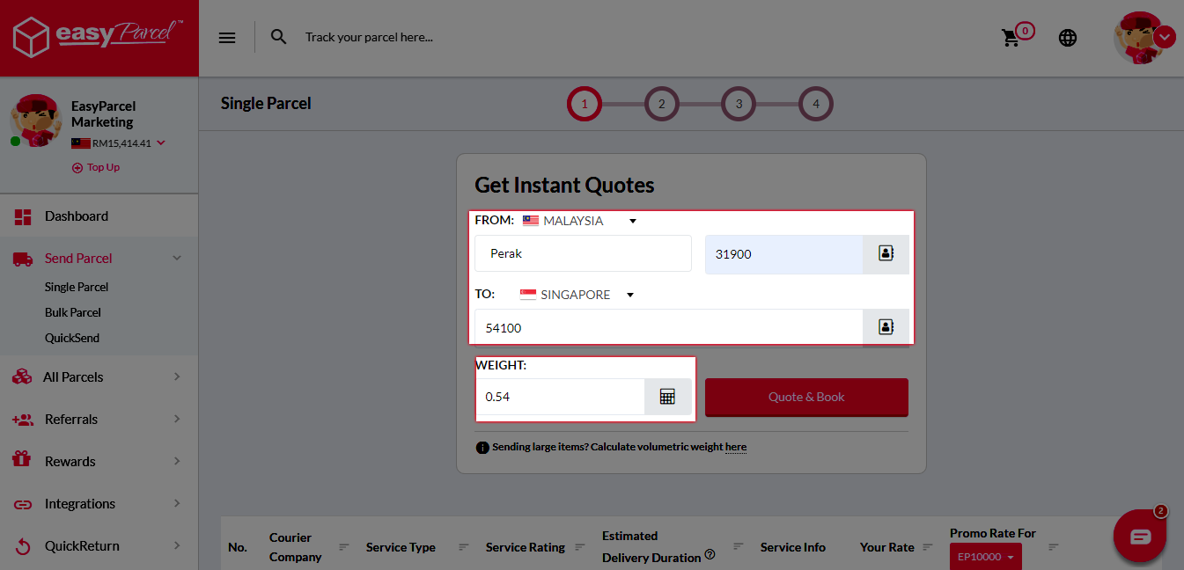Screen dimensions: 1184x570
Task: Go to step 3 in progress indicator
Action: click(x=739, y=105)
